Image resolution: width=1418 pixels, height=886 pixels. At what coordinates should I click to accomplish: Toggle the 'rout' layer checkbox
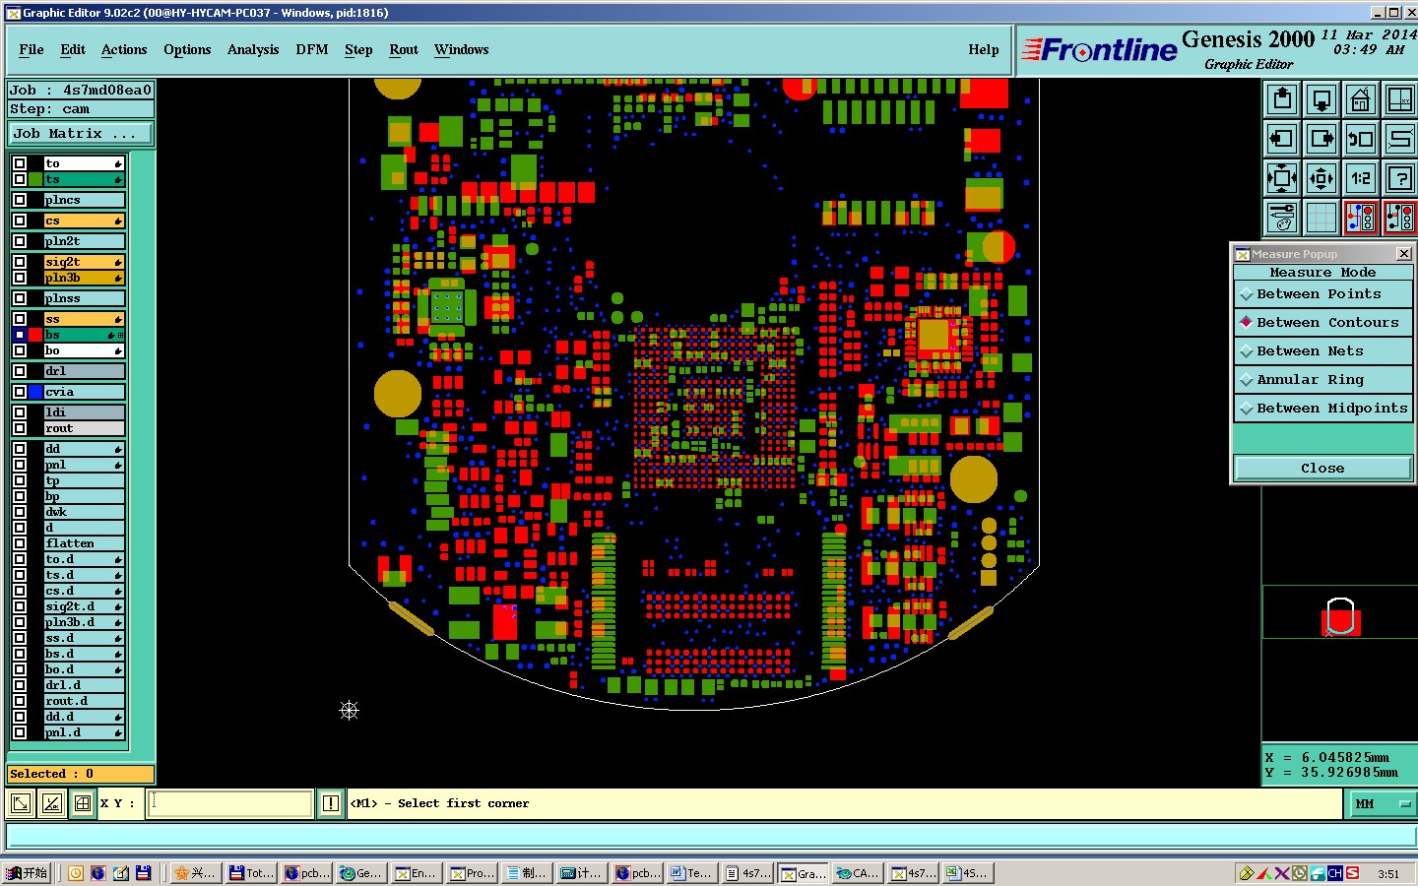pos(20,428)
